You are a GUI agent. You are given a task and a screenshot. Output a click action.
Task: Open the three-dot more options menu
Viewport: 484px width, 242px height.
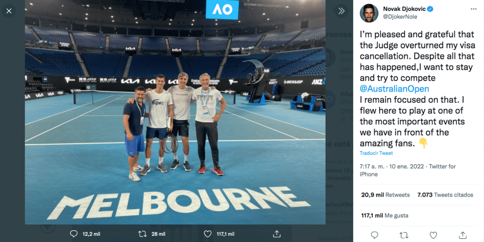[x=473, y=9]
